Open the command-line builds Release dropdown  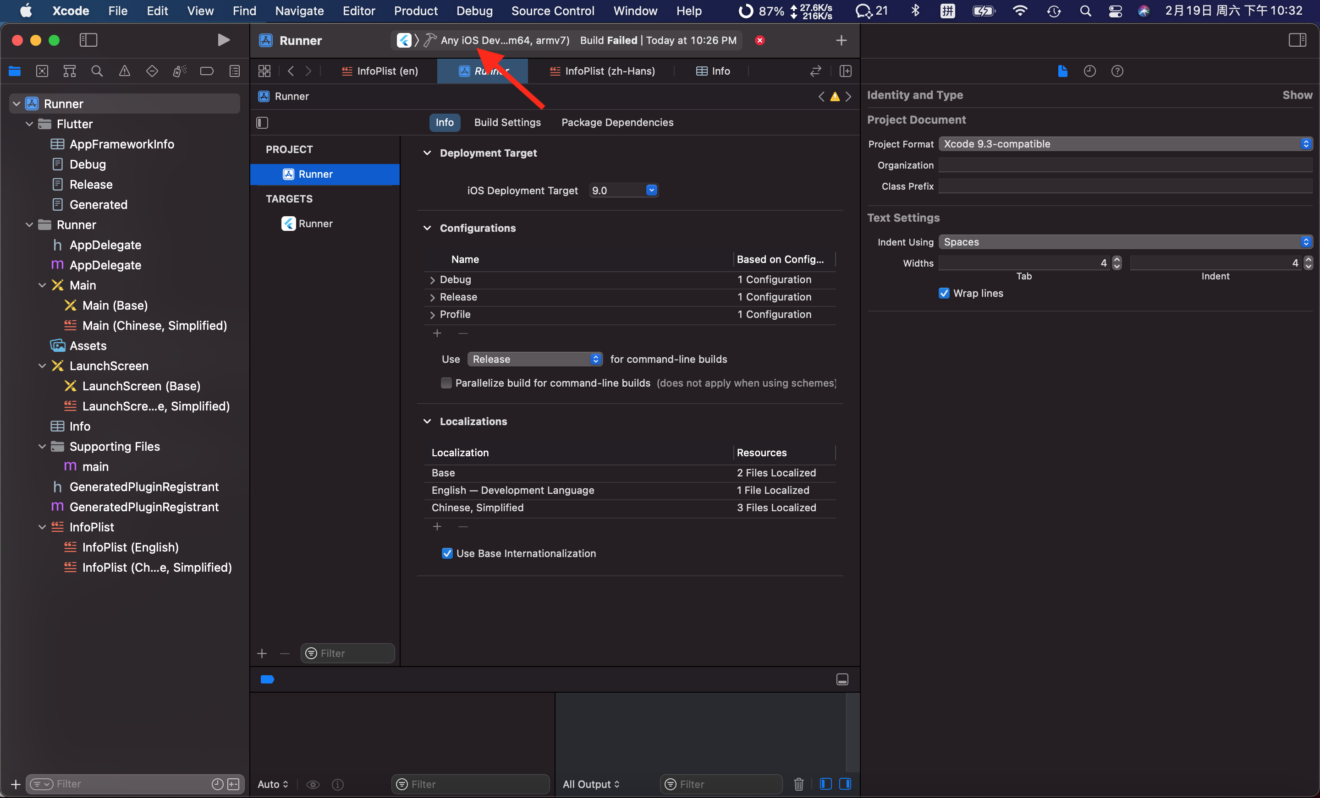[x=534, y=359]
